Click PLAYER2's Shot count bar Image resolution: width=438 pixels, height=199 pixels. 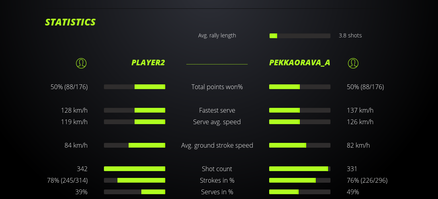point(135,169)
